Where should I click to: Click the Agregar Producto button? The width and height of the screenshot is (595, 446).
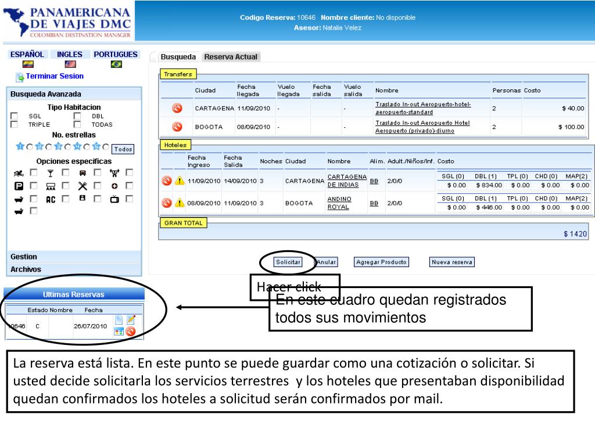pos(381,262)
